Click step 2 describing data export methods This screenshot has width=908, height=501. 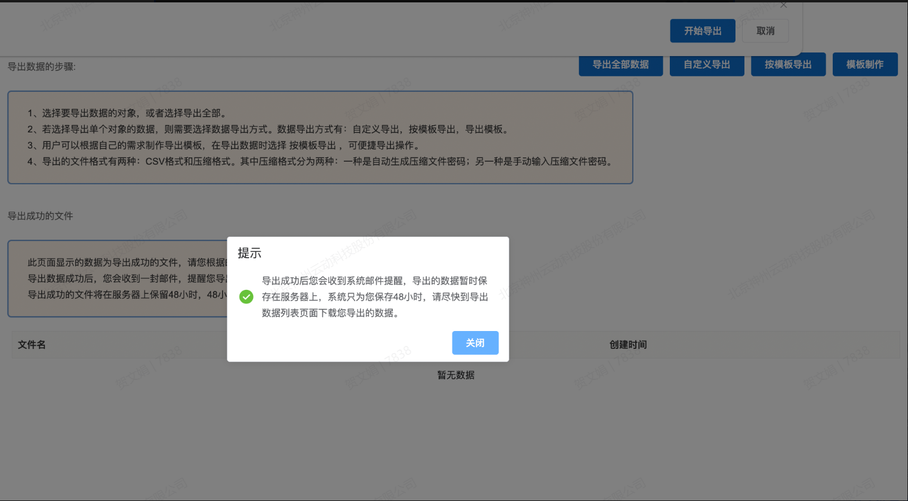coord(269,129)
